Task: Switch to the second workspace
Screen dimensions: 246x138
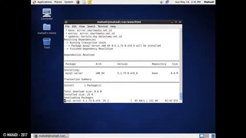Action: [x=207, y=136]
